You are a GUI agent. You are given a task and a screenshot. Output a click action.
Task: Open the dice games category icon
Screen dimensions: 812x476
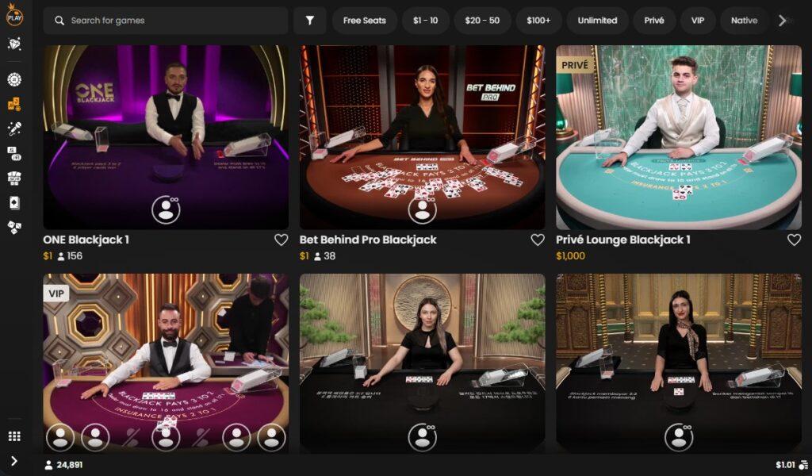tap(14, 228)
